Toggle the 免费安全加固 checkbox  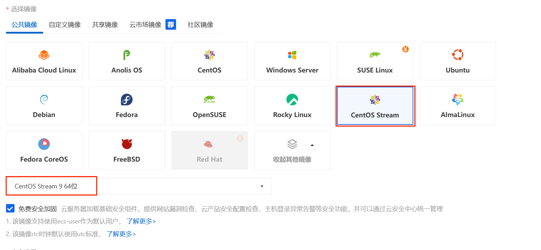[10, 208]
